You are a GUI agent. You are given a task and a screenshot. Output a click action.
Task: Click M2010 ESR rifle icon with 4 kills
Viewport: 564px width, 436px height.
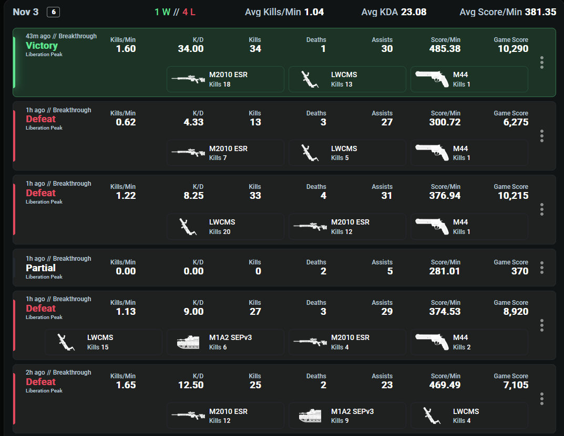point(310,342)
